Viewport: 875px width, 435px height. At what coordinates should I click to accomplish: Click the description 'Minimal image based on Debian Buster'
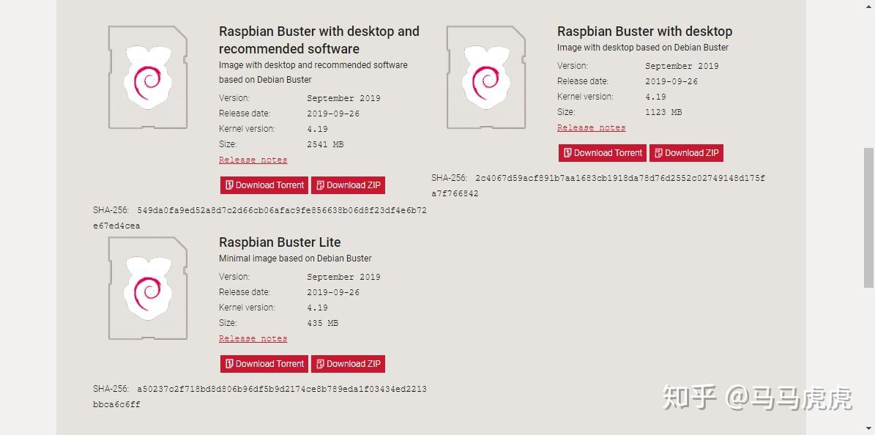coord(295,259)
